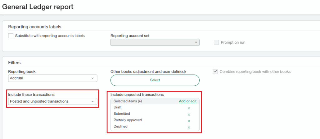Tick the Prompt on run checkbox

pyautogui.click(x=216, y=42)
